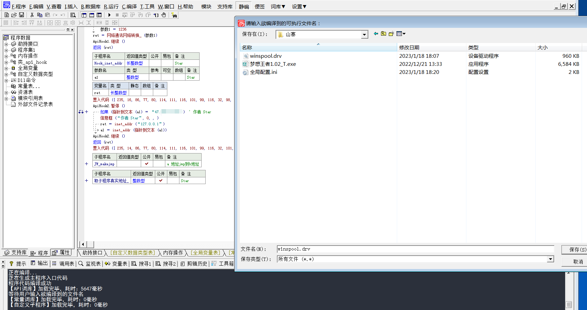This screenshot has width=587, height=310.
Task: Open the 词库 dropdown menu
Action: coord(278,6)
